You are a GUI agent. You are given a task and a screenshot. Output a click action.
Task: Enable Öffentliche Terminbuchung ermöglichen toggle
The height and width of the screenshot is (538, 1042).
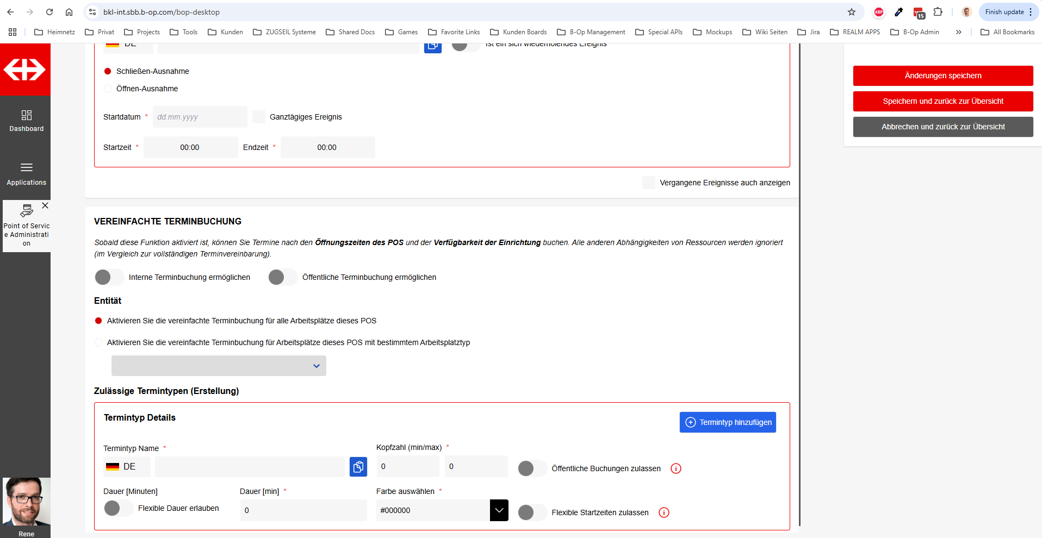pos(283,277)
